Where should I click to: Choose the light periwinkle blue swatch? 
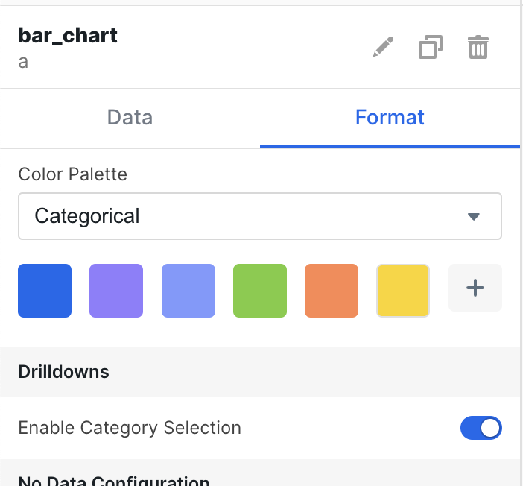tap(188, 291)
